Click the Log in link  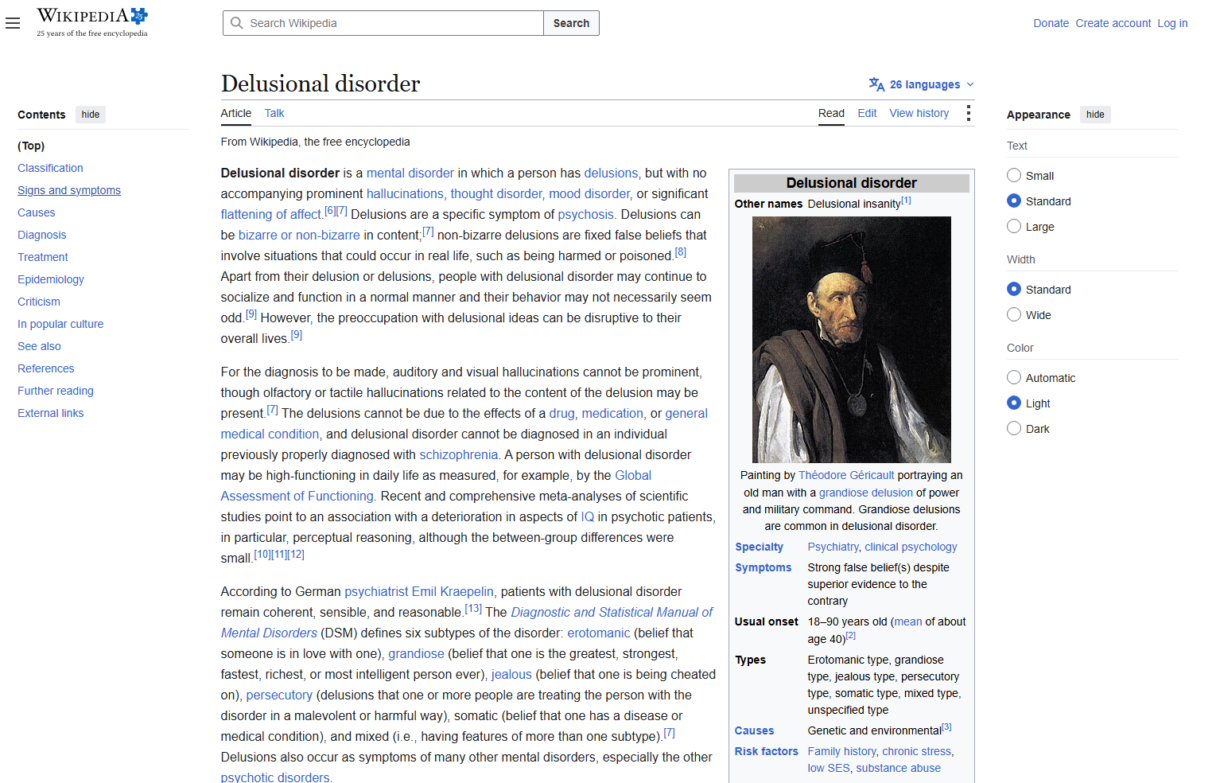(1172, 23)
